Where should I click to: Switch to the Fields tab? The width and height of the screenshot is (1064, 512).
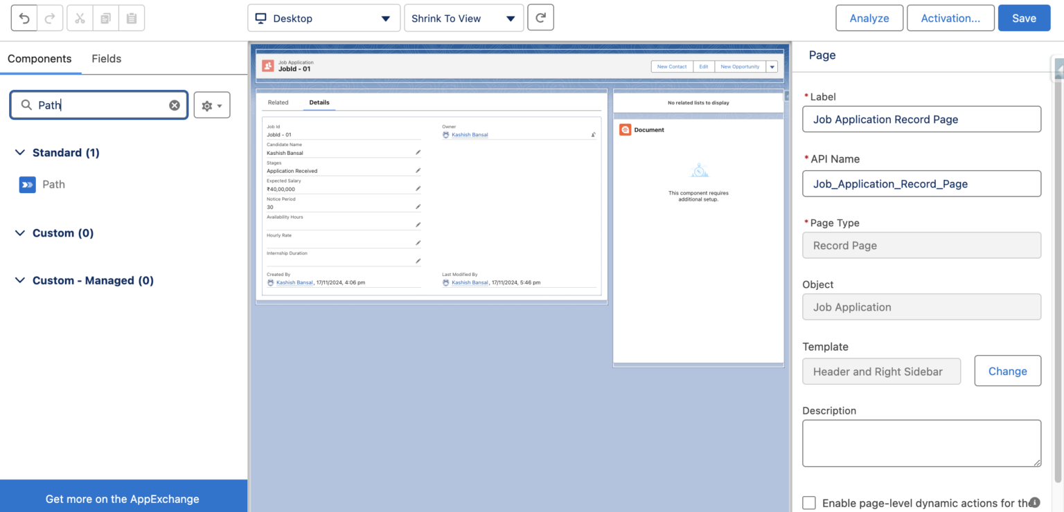coord(106,59)
